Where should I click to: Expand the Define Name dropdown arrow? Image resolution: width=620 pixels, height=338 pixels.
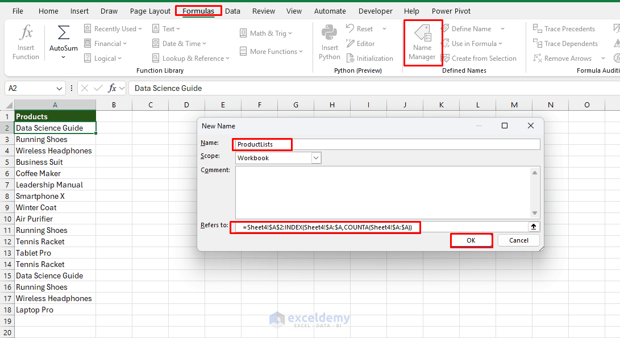click(502, 29)
